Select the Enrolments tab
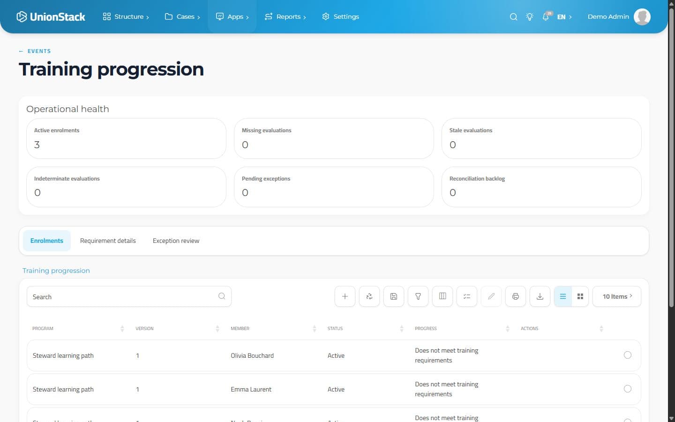 click(x=47, y=241)
